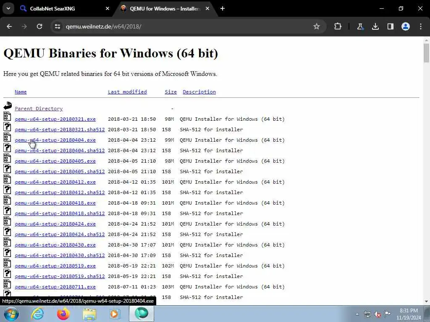The width and height of the screenshot is (430, 322).
Task: Open the Extensions puzzle icon
Action: click(338, 26)
